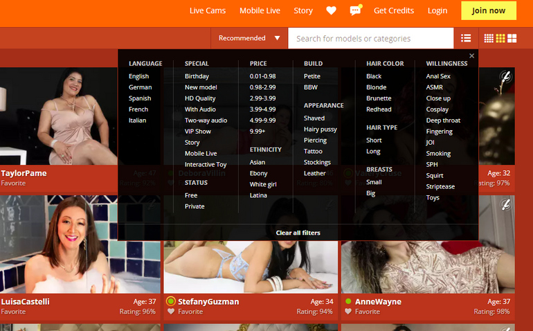Select the ASMR filter
Viewport: 533px width, 331px height.
coord(435,87)
